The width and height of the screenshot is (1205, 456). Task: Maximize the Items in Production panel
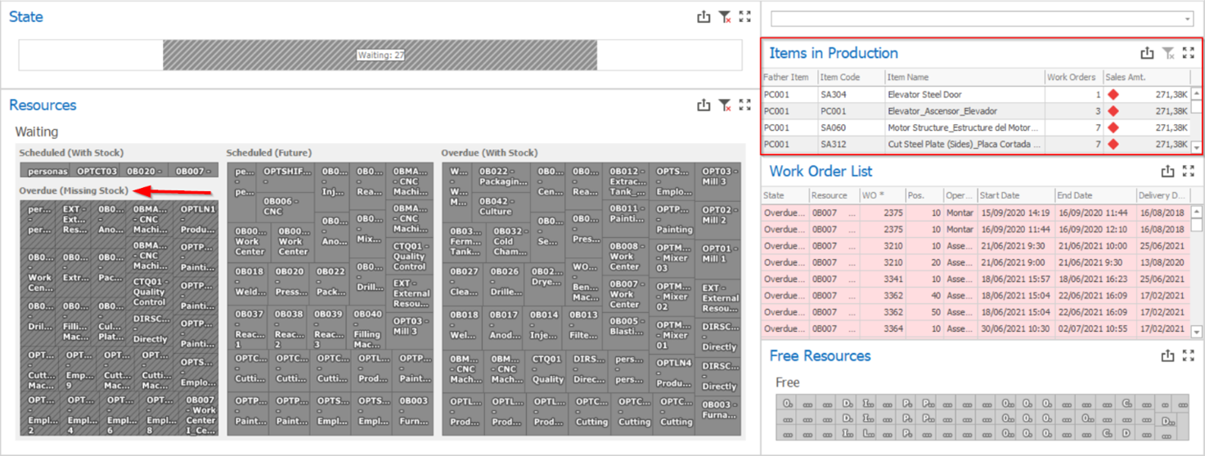pyautogui.click(x=1189, y=53)
